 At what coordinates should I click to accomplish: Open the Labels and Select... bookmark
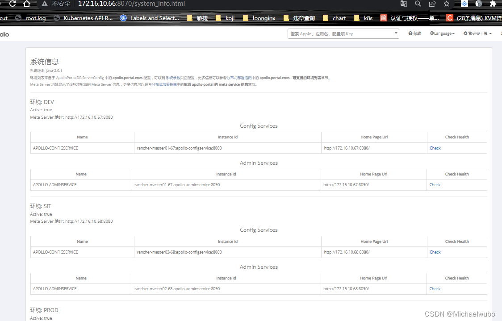[x=150, y=18]
